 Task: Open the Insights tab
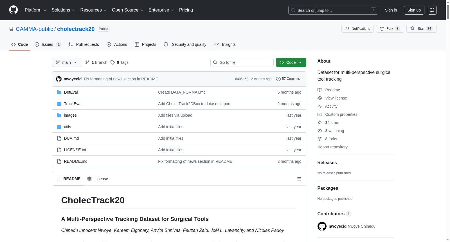pyautogui.click(x=225, y=44)
